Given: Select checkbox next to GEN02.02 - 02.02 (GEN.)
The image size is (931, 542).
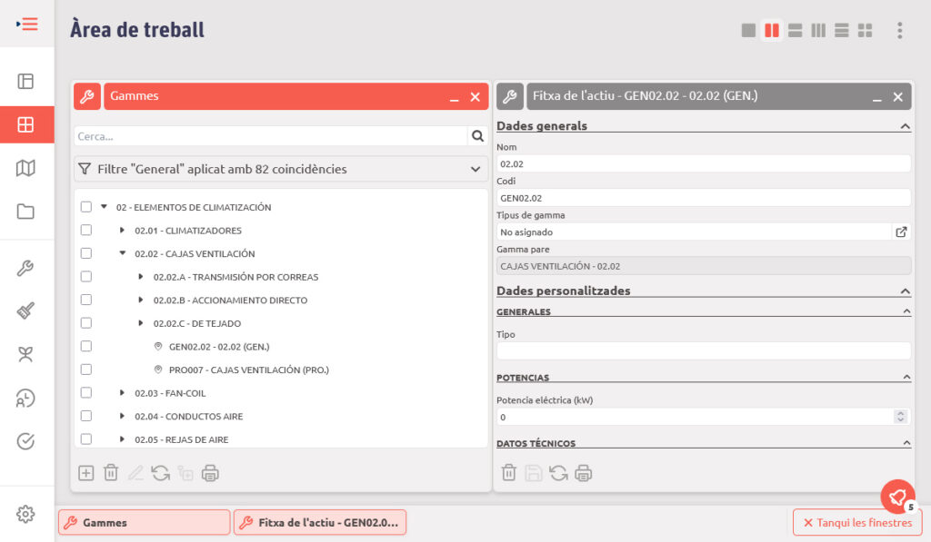Looking at the screenshot, I should [x=86, y=346].
